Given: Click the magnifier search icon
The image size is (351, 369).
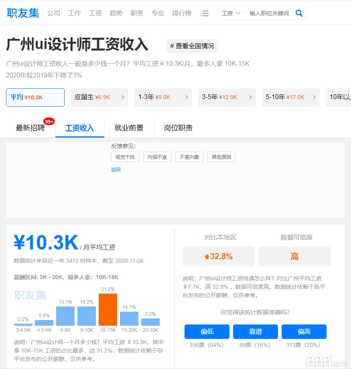Looking at the screenshot, I should pos(299,13).
